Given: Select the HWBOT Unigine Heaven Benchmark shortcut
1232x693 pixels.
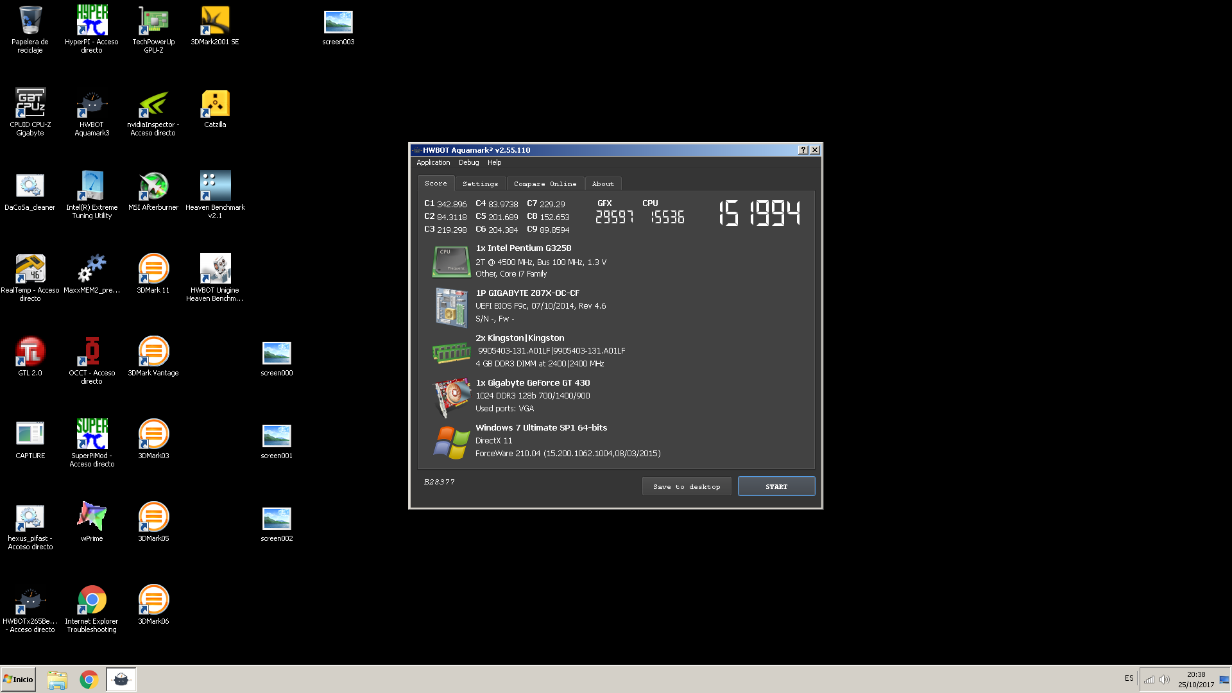Looking at the screenshot, I should [x=215, y=277].
